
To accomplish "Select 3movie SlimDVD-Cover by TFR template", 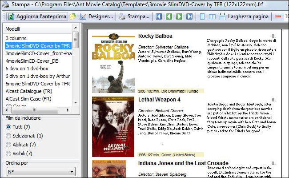I will [38, 46].
